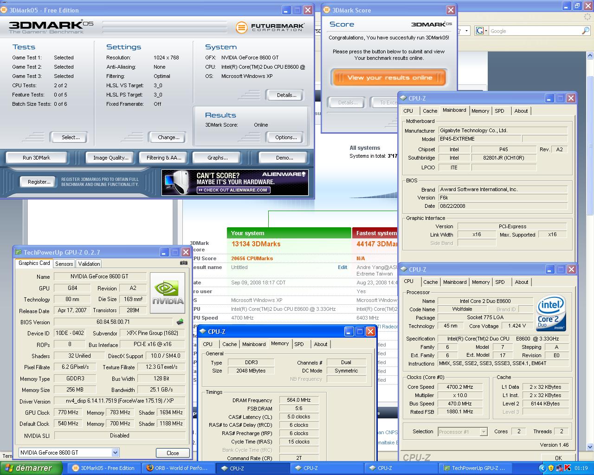Image resolution: width=594 pixels, height=475 pixels.
Task: Open TechPowerUp GPU-Z taskbar button
Action: click(475, 468)
